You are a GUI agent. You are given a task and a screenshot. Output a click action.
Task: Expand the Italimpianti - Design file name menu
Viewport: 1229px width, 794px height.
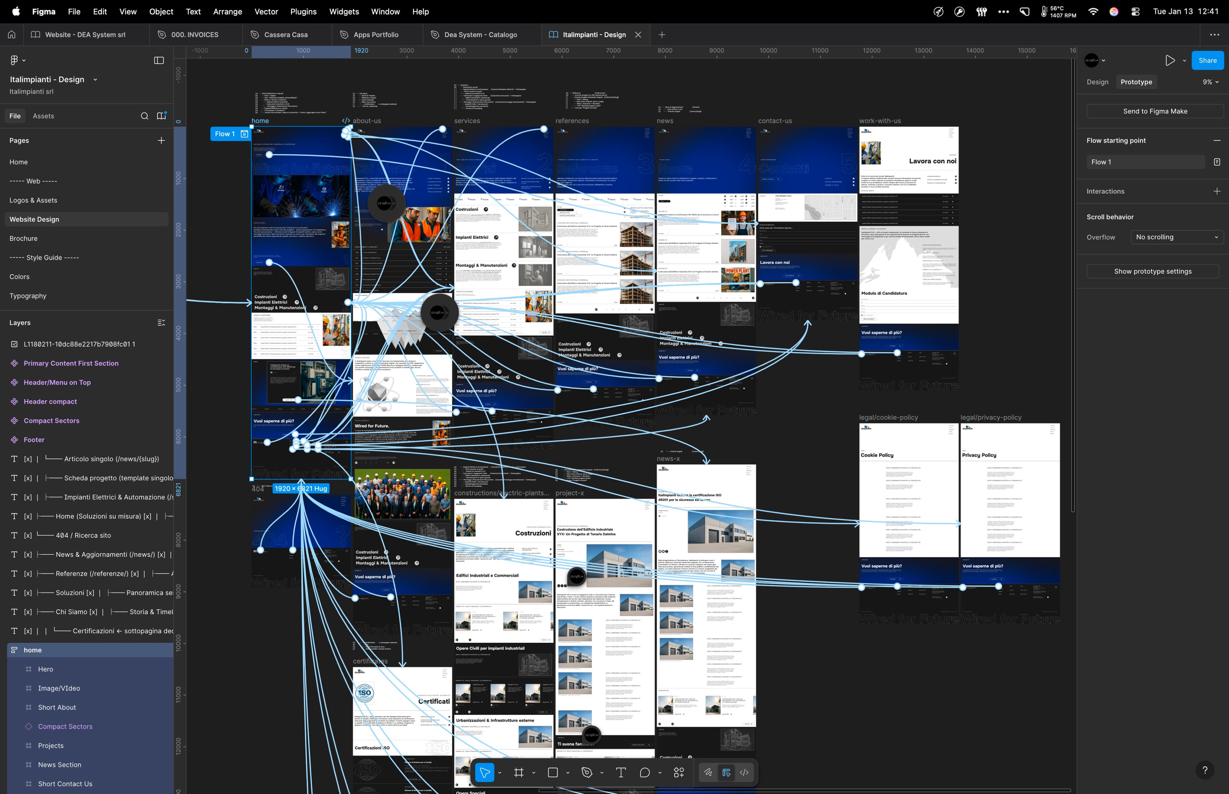pyautogui.click(x=95, y=79)
